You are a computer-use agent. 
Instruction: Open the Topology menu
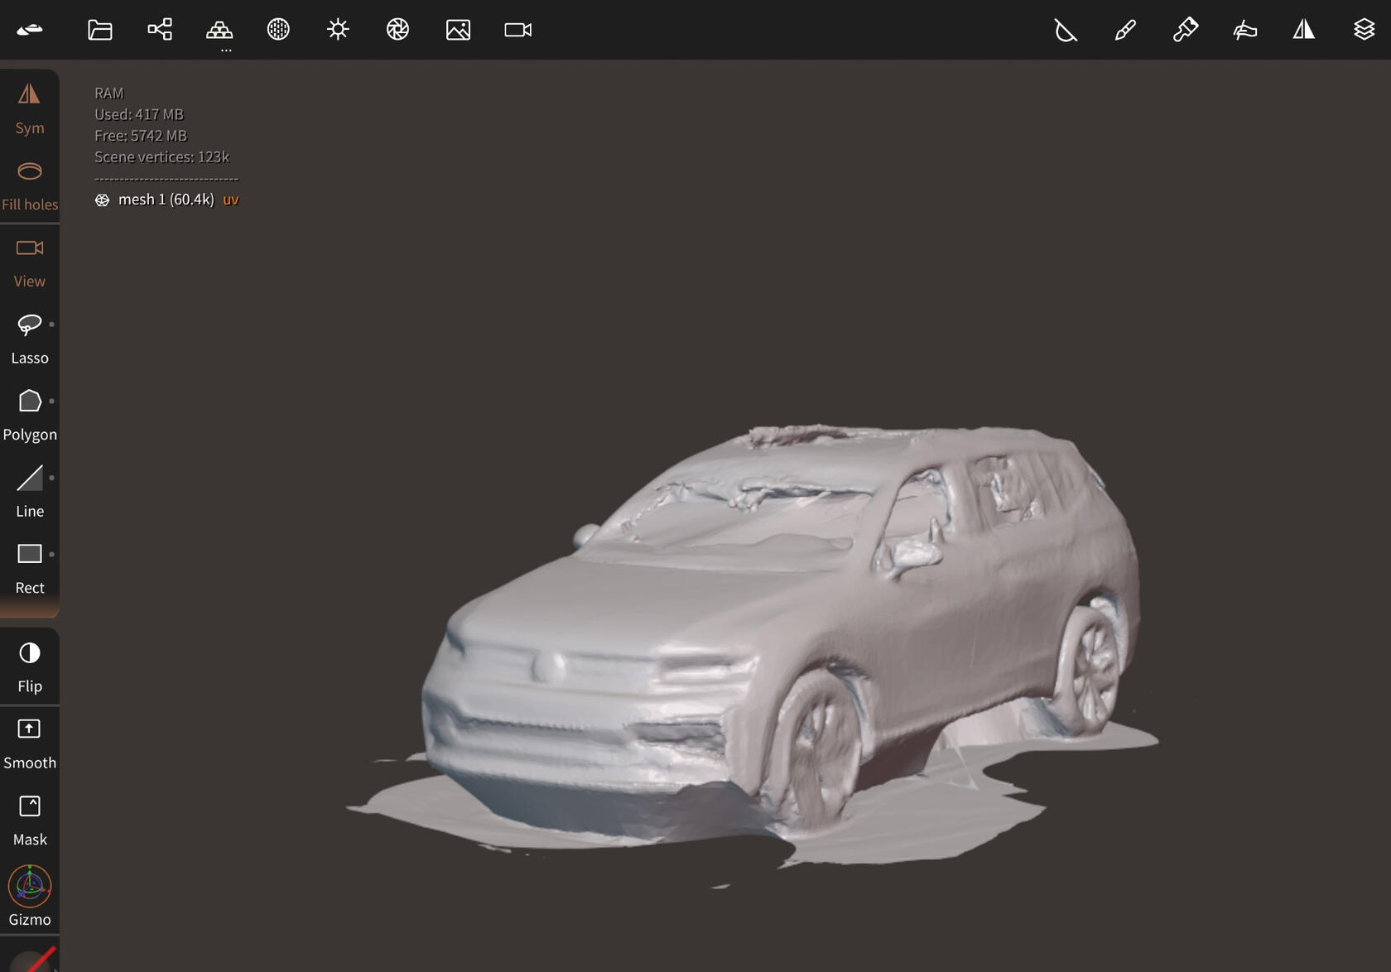219,31
